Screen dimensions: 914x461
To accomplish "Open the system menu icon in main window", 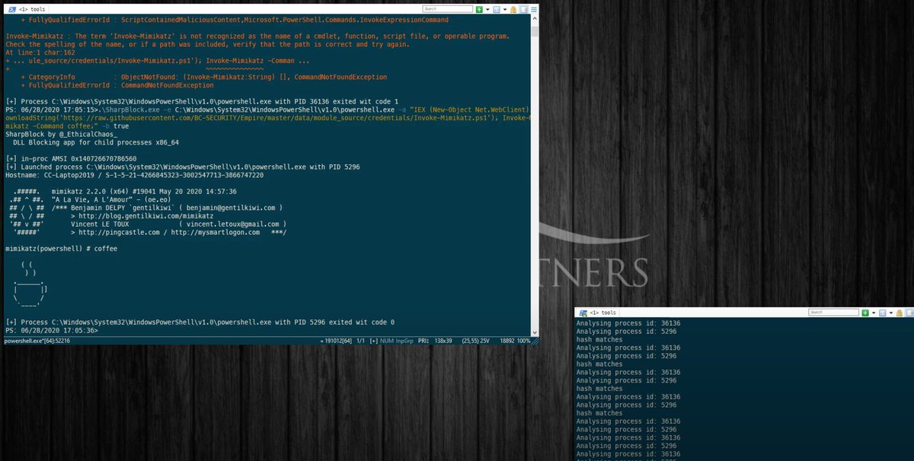I will [534, 9].
